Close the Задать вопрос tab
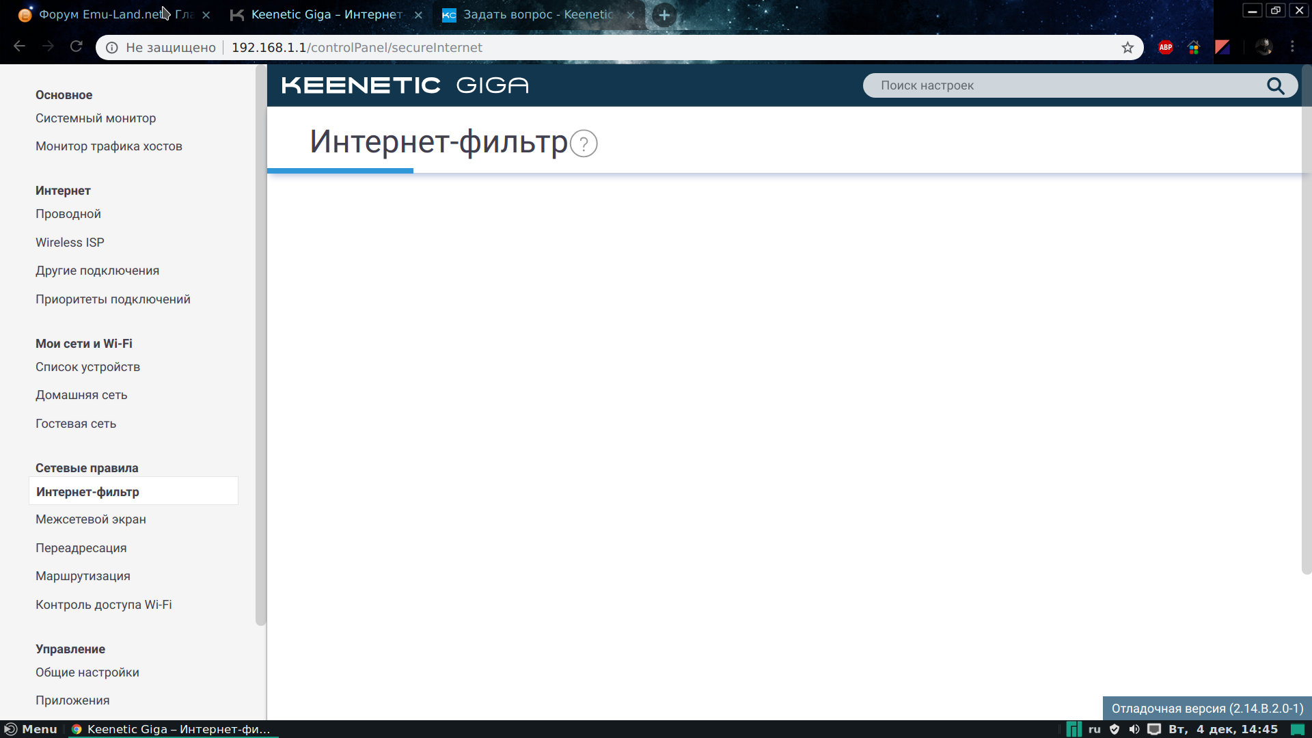This screenshot has height=738, width=1312. pyautogui.click(x=631, y=15)
